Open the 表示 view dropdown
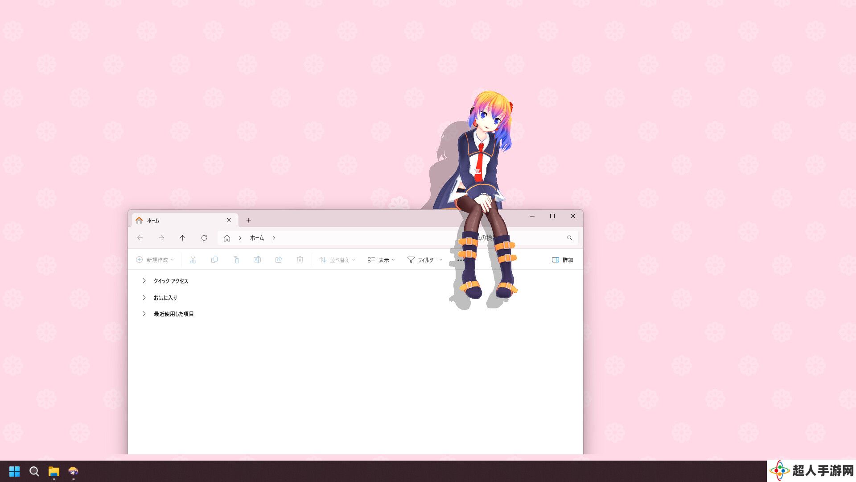Screen dimensions: 856x482 click(381, 260)
